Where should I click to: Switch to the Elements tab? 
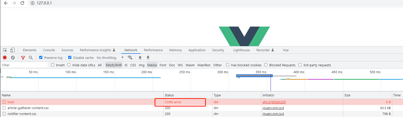click(30, 50)
